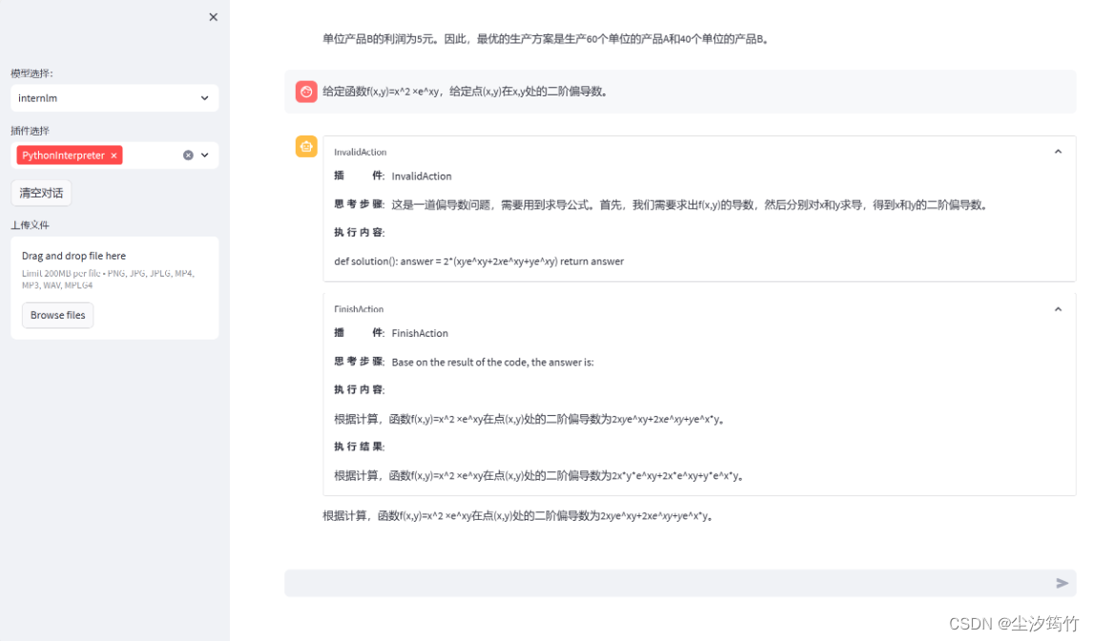Close the sidebar using the X icon
This screenshot has height=641, width=1094.
213,16
